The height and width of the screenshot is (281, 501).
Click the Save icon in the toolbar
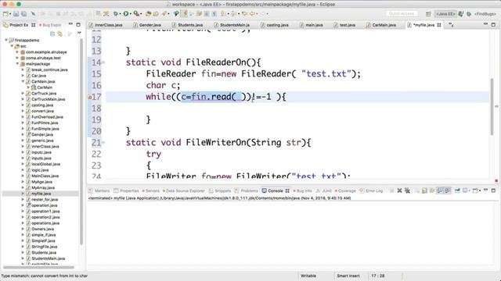pos(16,14)
